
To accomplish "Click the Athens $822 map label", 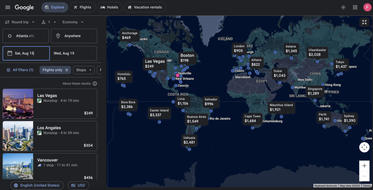I will (256, 62).
